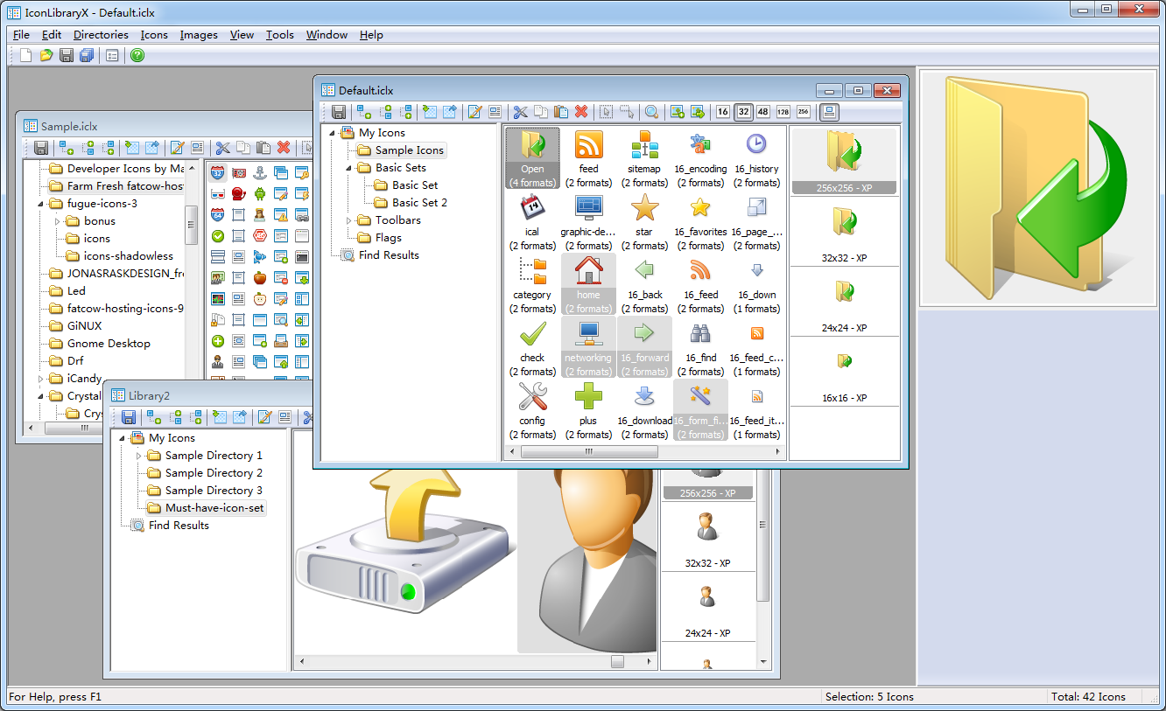Open the Directories menu
Screen dimensions: 1166x711
[101, 35]
